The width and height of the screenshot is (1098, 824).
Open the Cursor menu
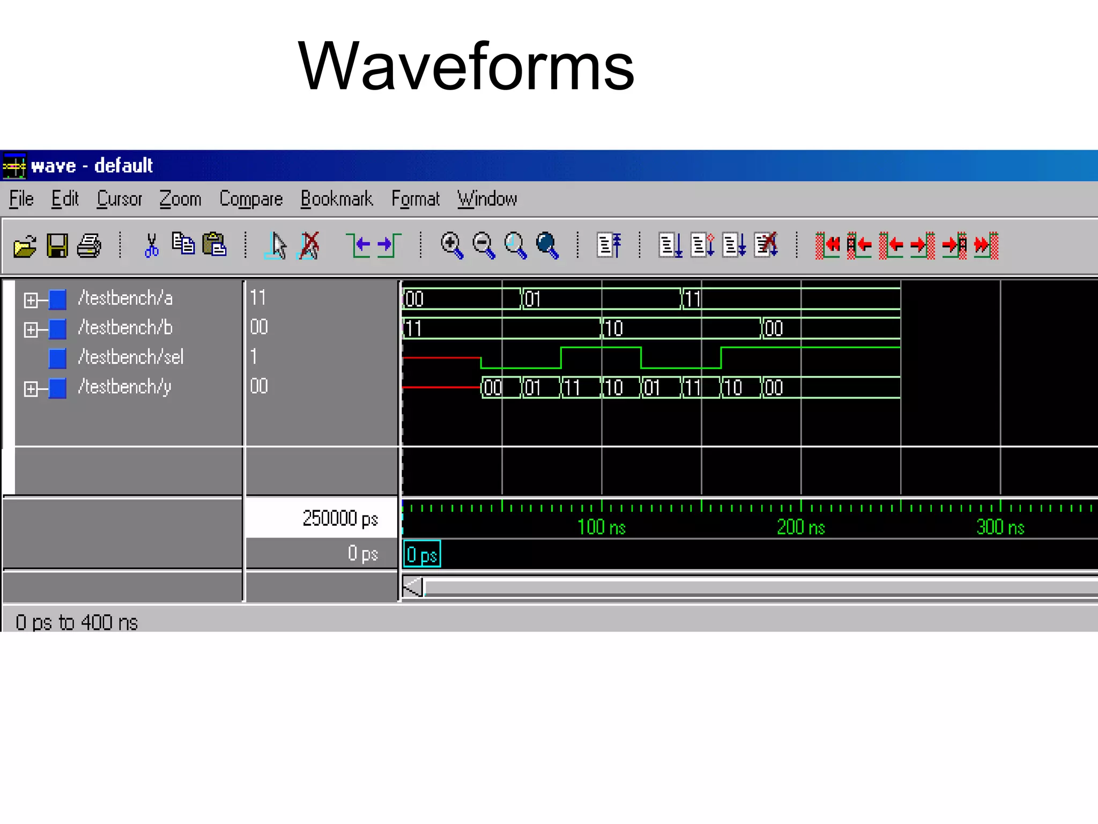tap(120, 199)
